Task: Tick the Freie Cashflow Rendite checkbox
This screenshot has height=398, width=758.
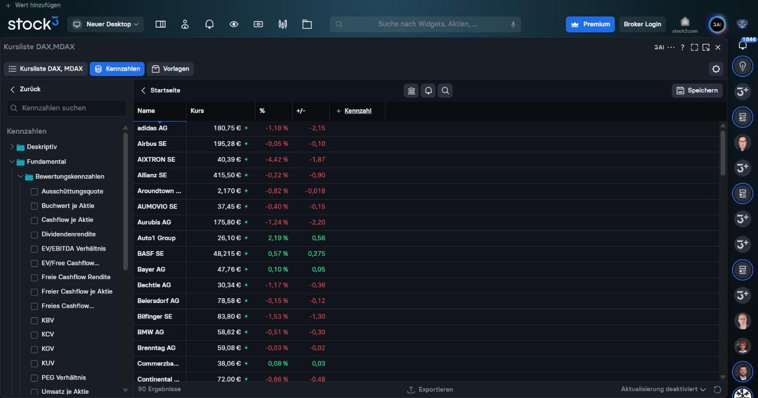Action: click(35, 278)
